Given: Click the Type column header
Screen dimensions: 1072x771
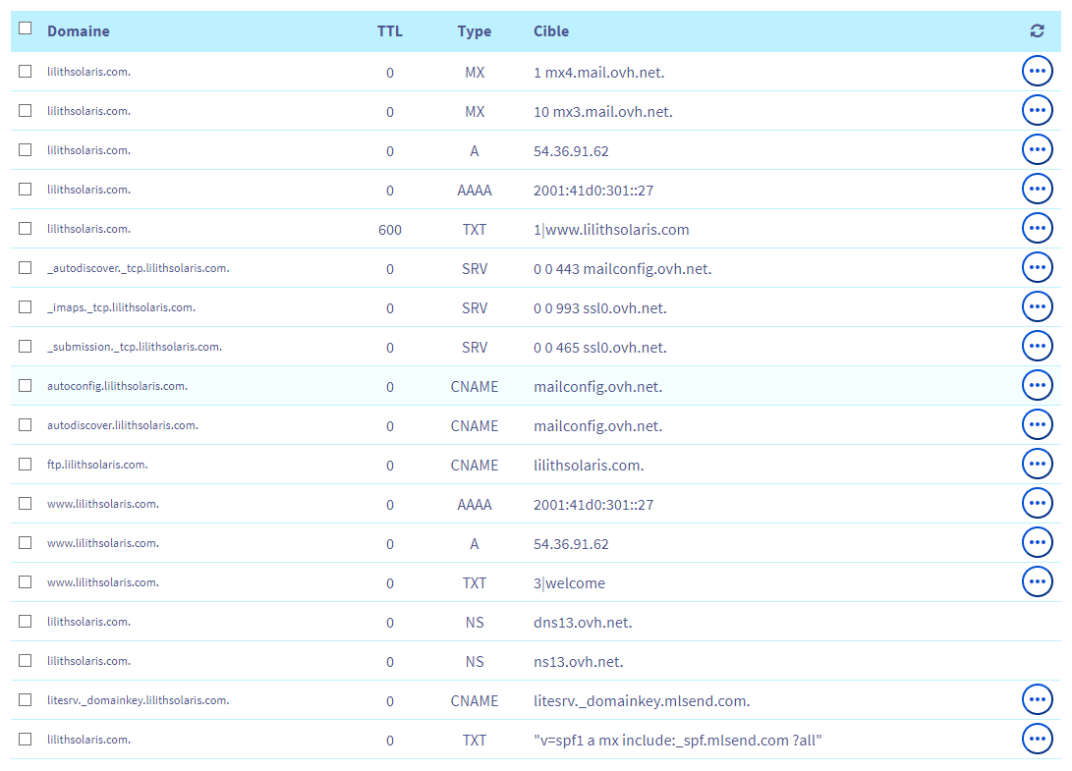Looking at the screenshot, I should (474, 31).
